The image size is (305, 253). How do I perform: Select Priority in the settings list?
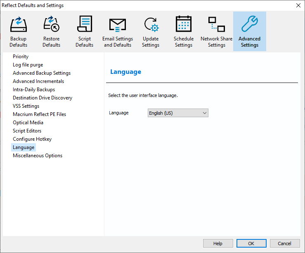[x=21, y=57]
